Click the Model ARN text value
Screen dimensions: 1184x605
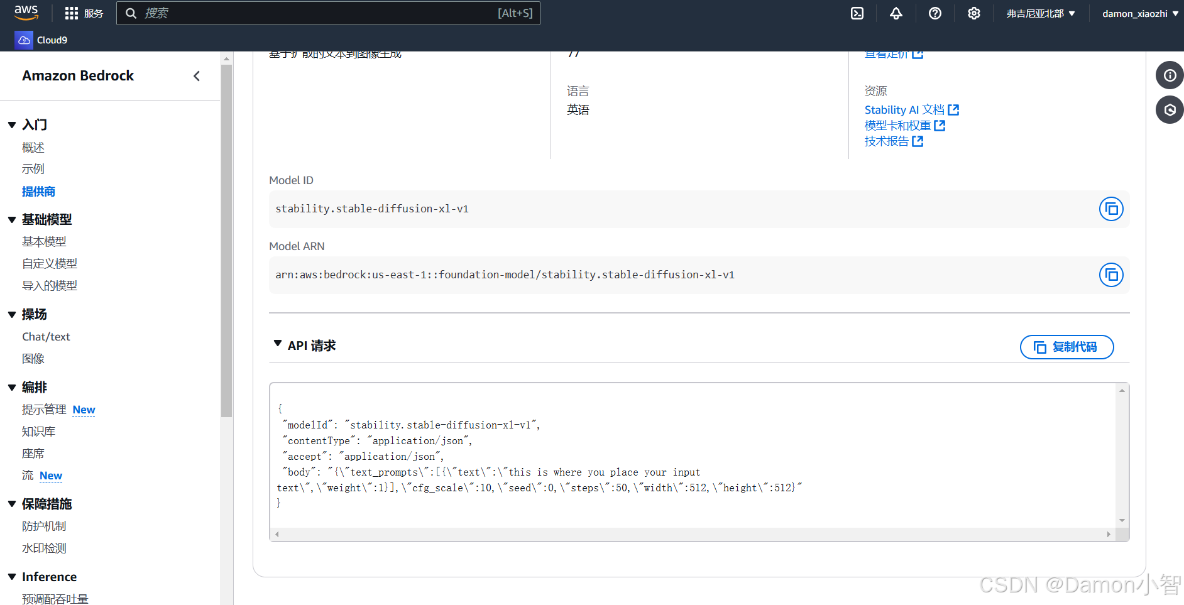pyautogui.click(x=505, y=275)
